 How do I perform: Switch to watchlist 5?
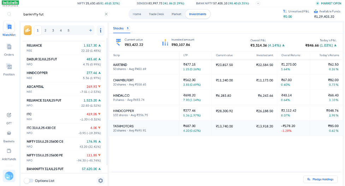(69, 31)
